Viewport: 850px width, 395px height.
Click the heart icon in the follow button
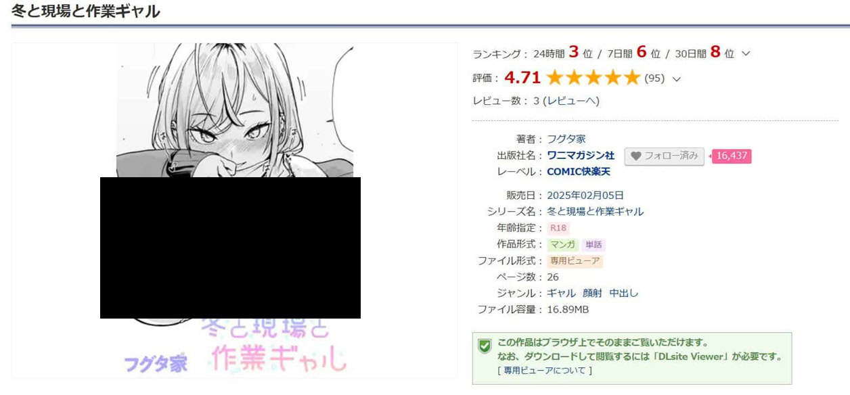(x=635, y=156)
